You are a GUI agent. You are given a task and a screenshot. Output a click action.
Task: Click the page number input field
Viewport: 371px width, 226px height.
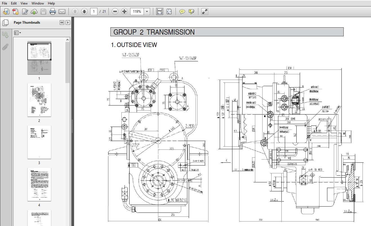pyautogui.click(x=94, y=12)
